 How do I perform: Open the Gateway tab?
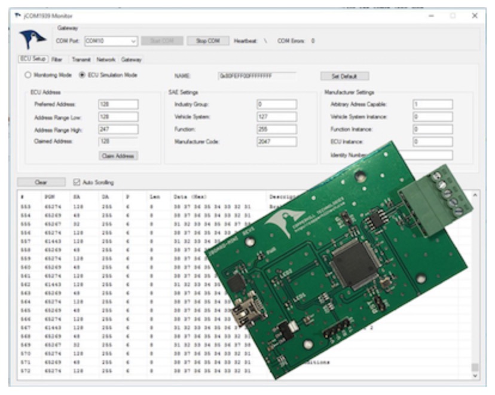pos(132,60)
